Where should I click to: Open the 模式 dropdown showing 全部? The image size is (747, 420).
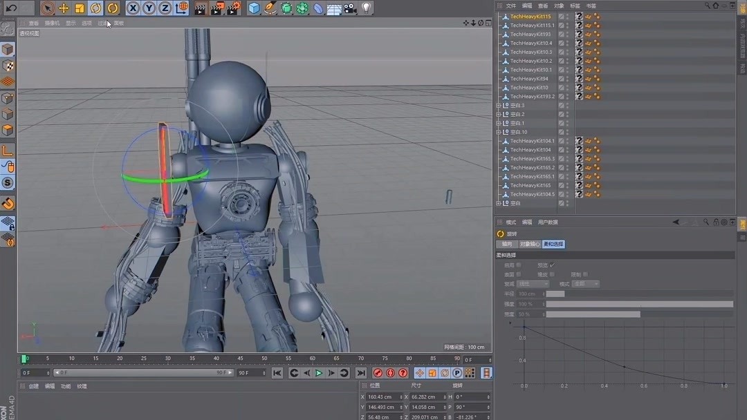pos(584,283)
